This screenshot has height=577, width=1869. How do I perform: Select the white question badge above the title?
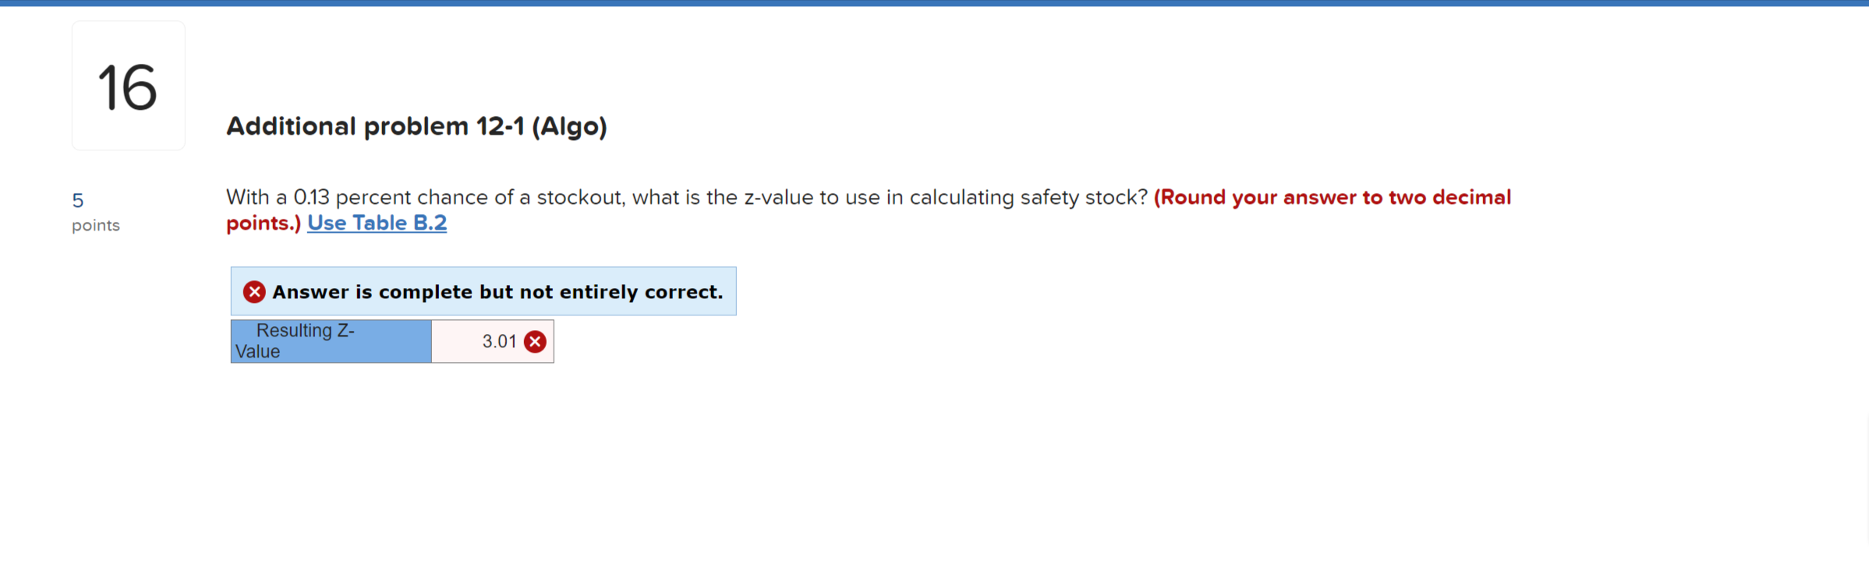tap(127, 84)
